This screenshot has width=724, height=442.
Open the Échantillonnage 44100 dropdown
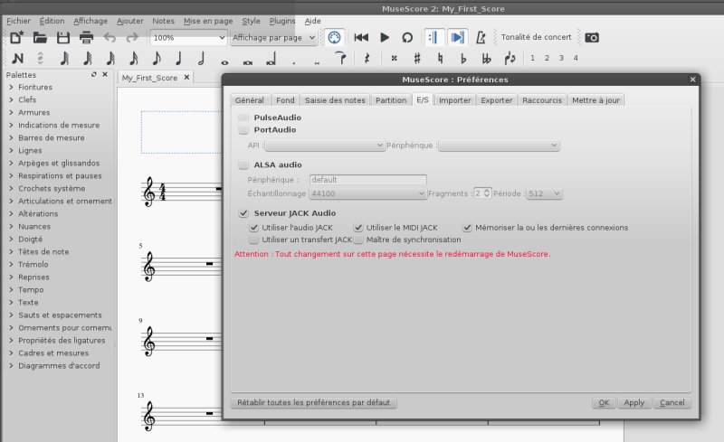tap(367, 193)
